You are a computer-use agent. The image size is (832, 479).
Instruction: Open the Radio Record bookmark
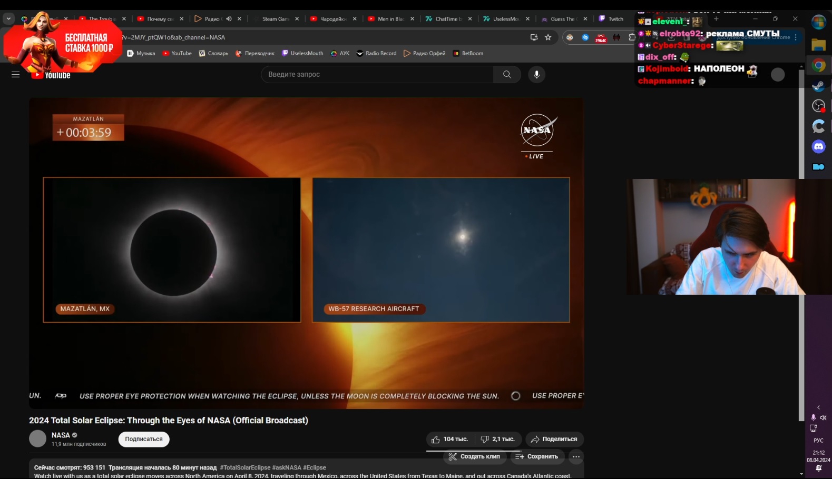(x=376, y=53)
